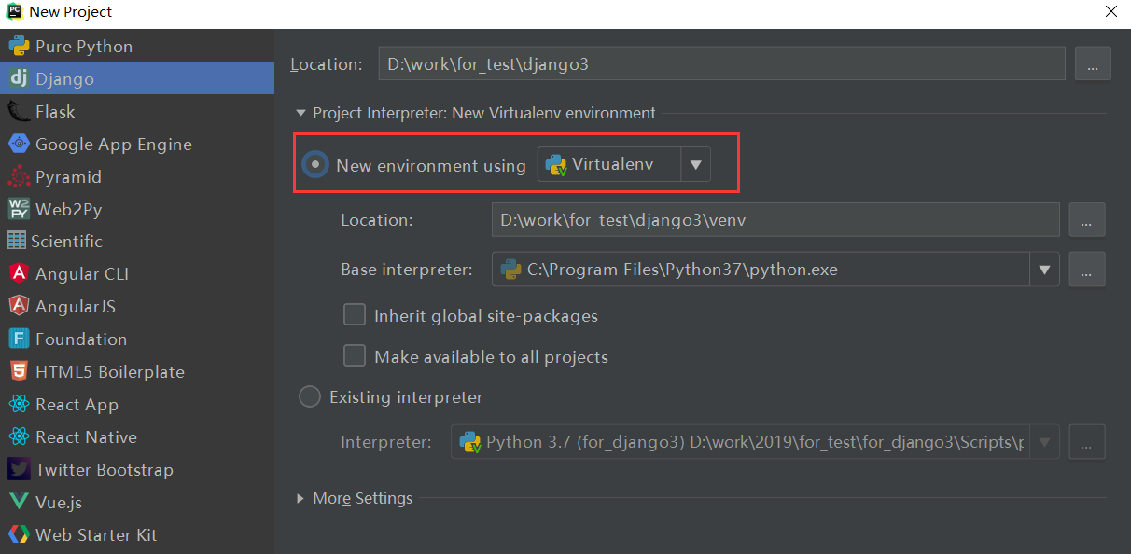
Task: Select the Pyramid framework icon
Action: tap(19, 177)
